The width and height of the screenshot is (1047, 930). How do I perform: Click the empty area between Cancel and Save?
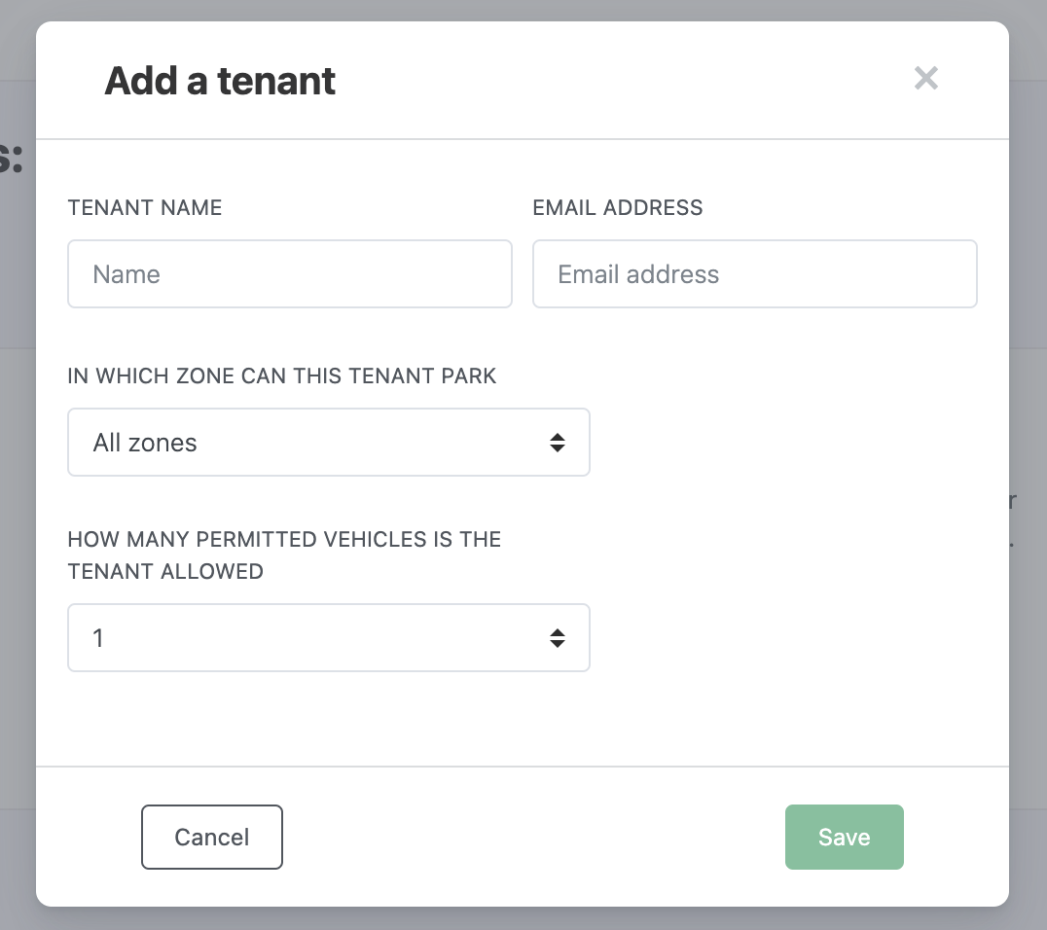[535, 837]
